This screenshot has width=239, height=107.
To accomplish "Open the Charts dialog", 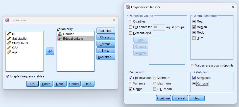I will (106, 37).
